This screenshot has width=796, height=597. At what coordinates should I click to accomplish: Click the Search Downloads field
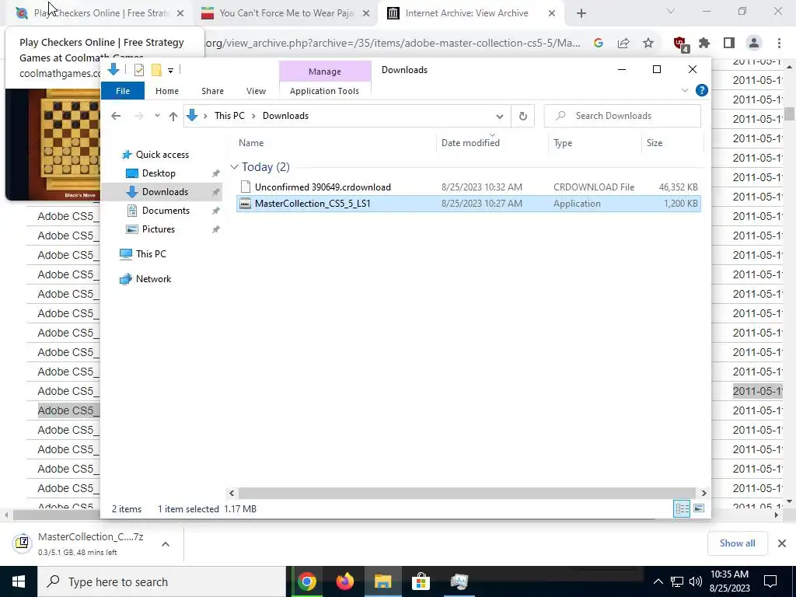tap(623, 116)
